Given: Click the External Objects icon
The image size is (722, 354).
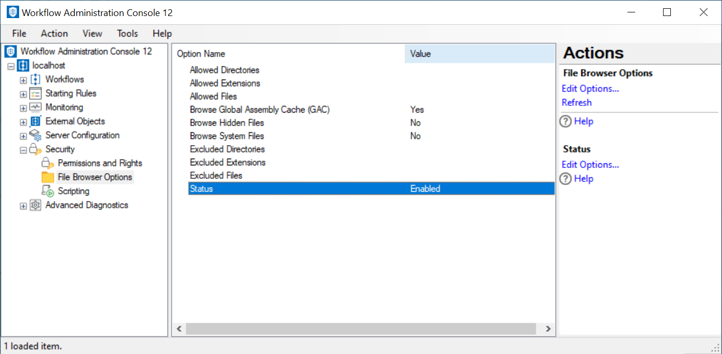Looking at the screenshot, I should point(35,121).
